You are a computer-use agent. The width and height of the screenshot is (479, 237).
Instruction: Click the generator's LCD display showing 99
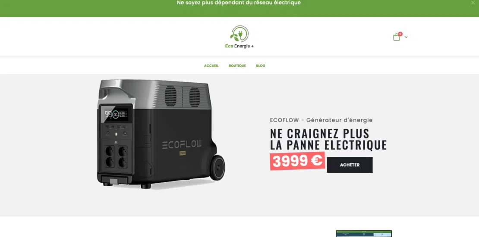(x=117, y=114)
